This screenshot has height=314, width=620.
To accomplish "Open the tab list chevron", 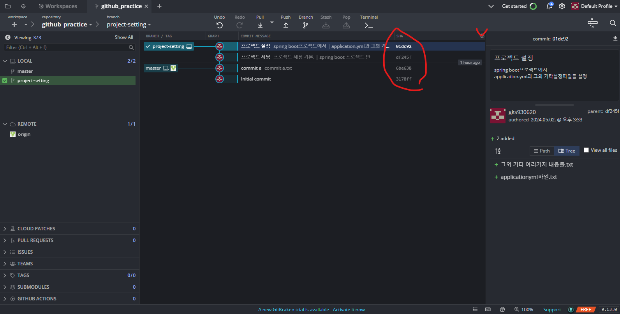I will [491, 6].
